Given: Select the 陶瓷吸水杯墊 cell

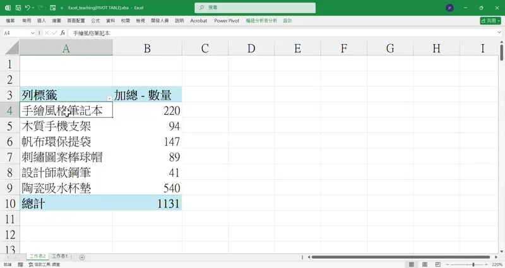Looking at the screenshot, I should (66, 188).
